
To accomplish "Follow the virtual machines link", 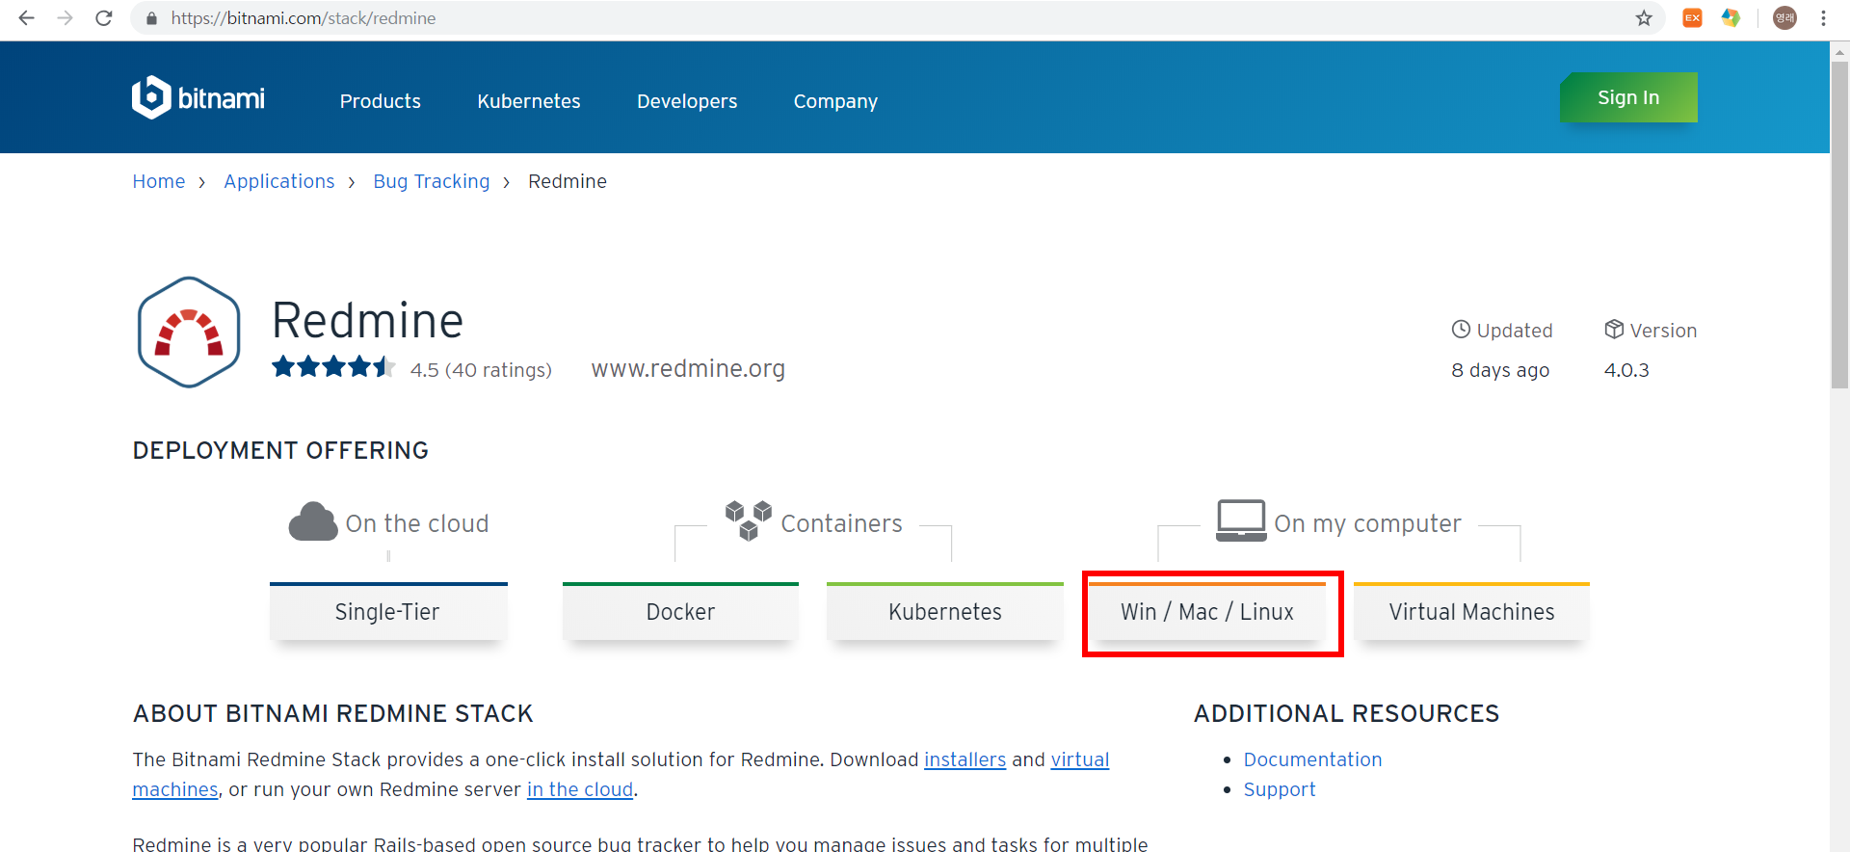I will point(1079,759).
